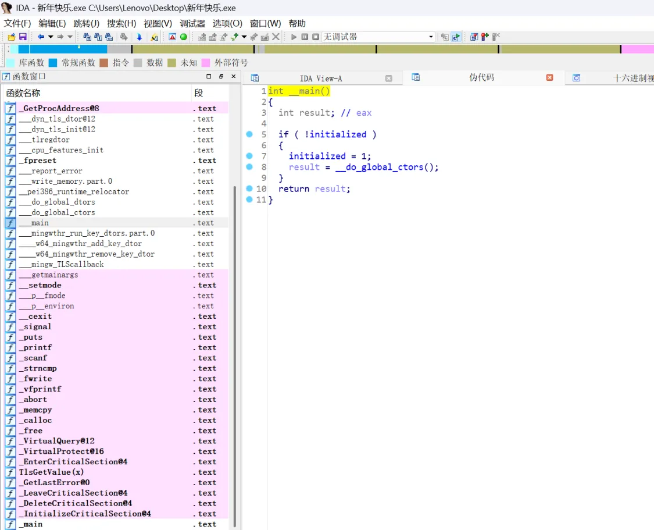Select the _VirtualProtect@16 function
Image resolution: width=654 pixels, height=530 pixels.
[117, 451]
